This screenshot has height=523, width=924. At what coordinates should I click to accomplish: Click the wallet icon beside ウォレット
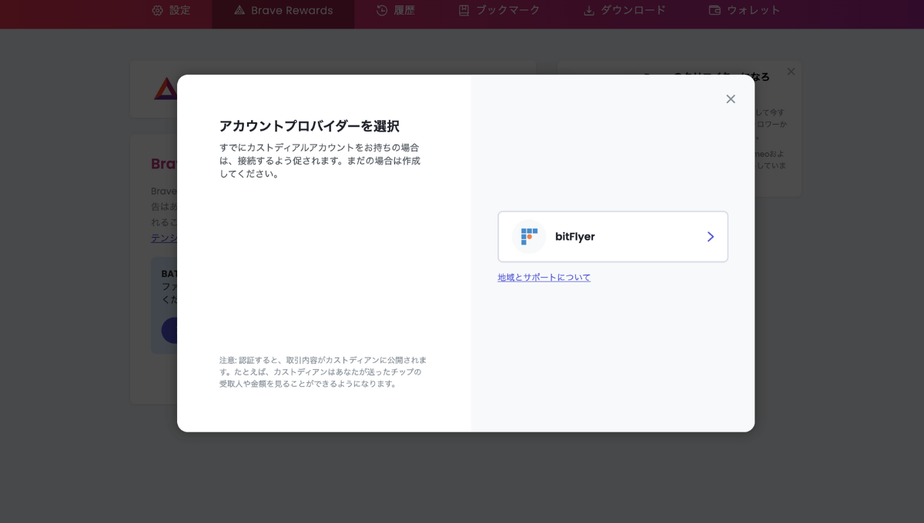[x=714, y=11]
